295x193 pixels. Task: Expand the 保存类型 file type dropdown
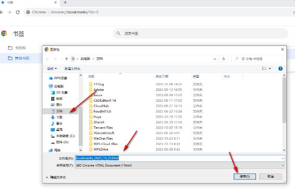click(x=180, y=165)
